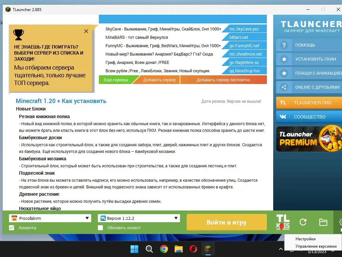This screenshot has height=257, width=342.
Task: Click the TLauncher Premium banner
Action: [309, 139]
